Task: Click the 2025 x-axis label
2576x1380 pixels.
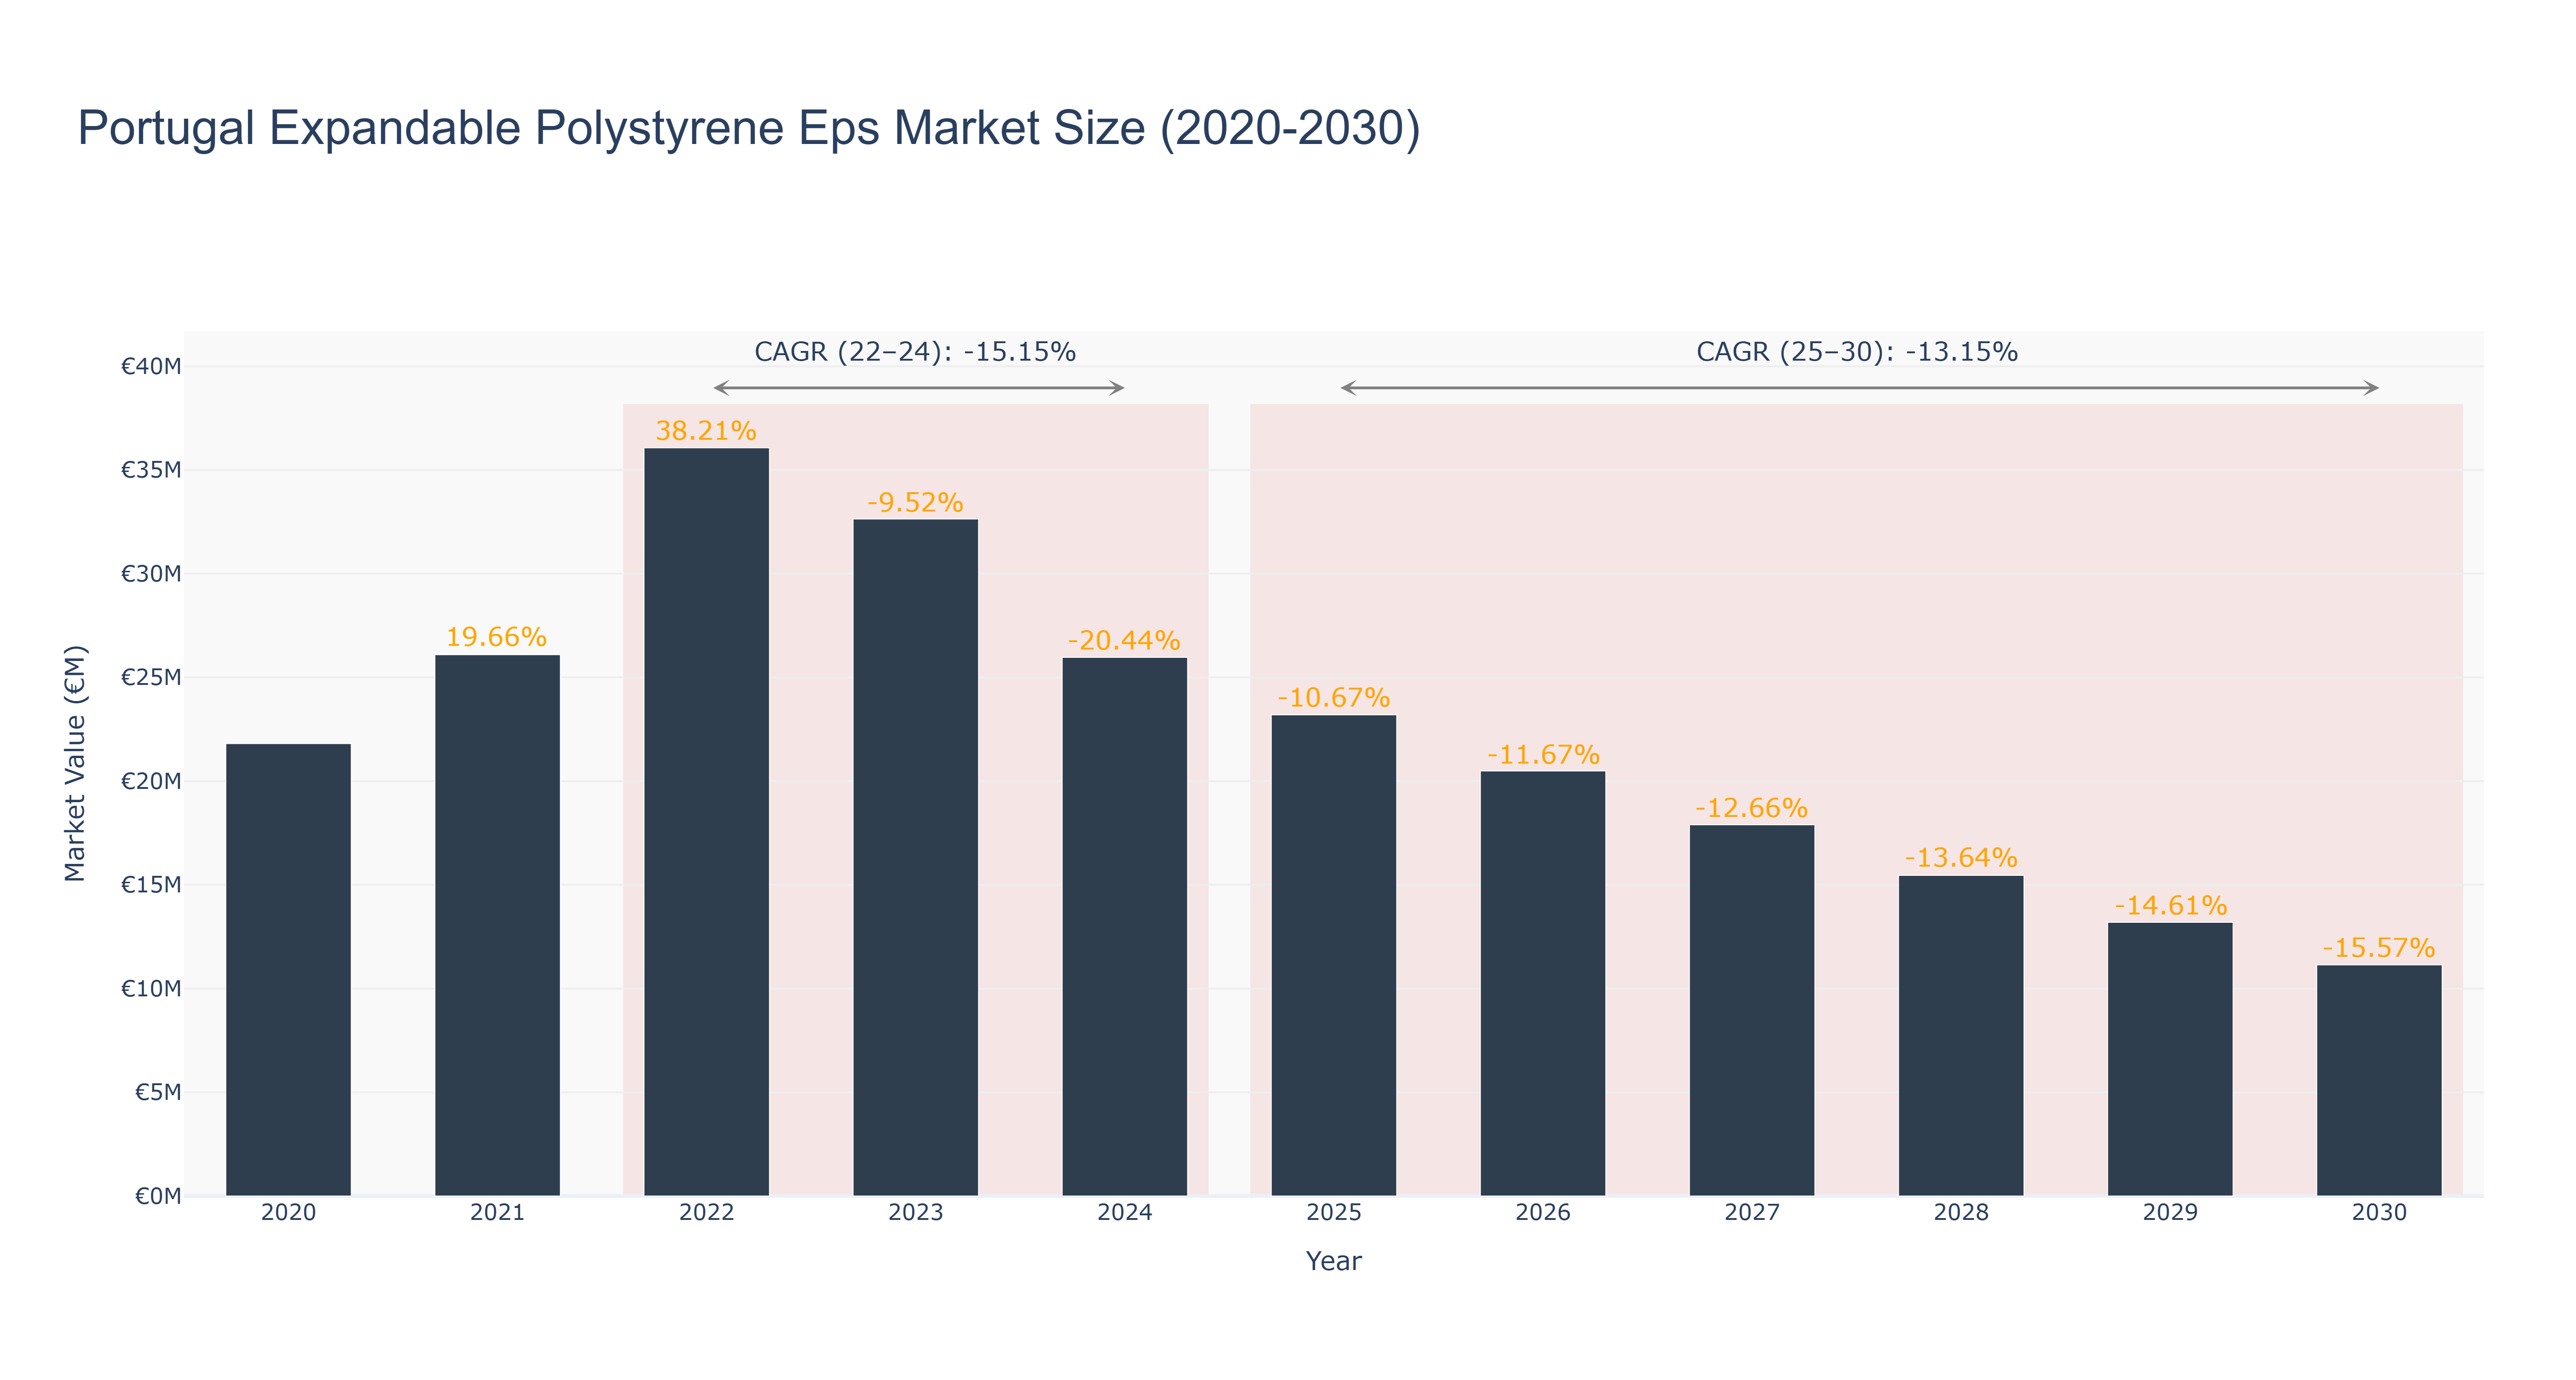Action: 1333,1213
